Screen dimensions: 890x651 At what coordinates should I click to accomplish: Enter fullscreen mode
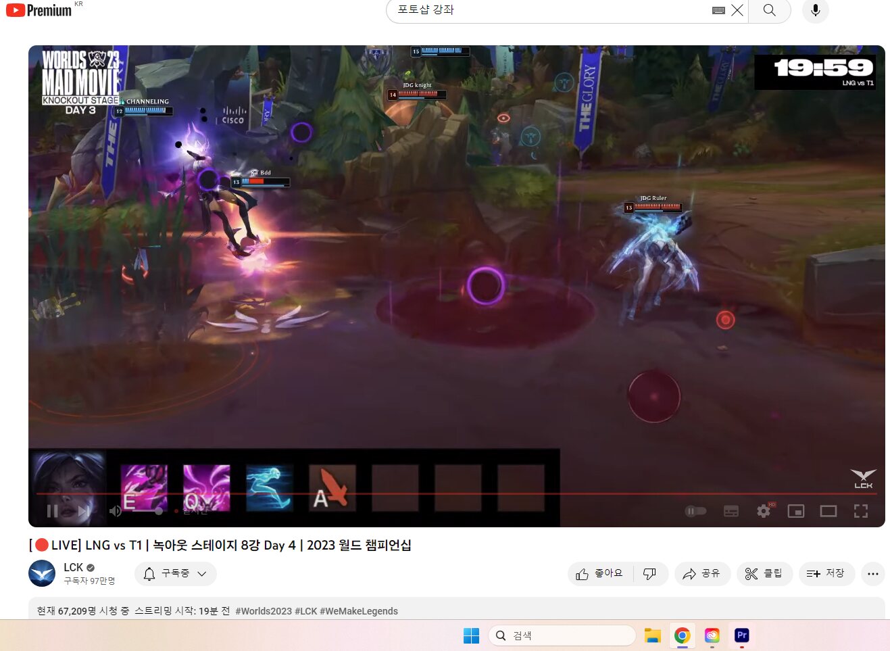pos(861,511)
